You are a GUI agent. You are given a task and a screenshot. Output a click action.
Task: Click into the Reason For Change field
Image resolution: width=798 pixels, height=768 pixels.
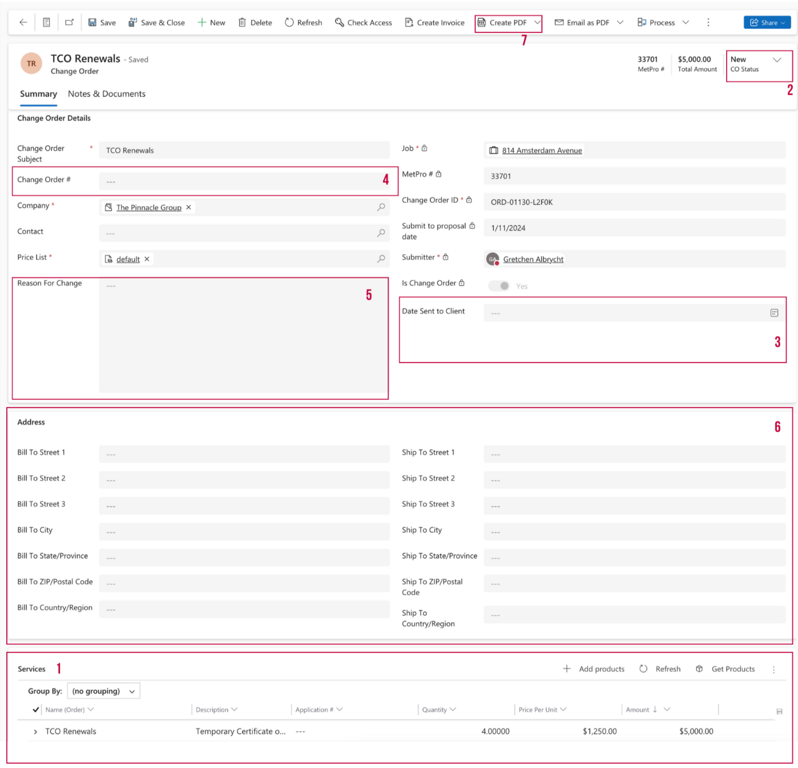point(243,335)
